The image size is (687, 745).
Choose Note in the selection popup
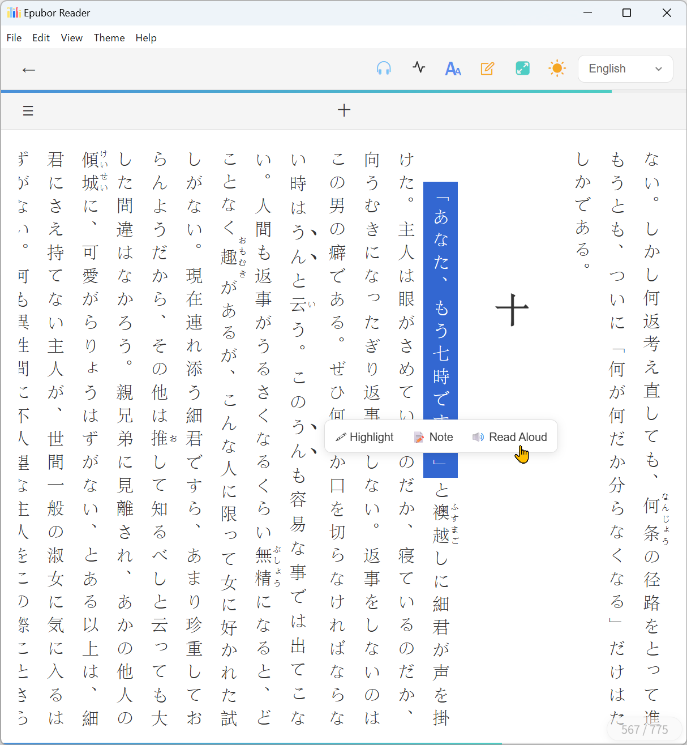[433, 437]
